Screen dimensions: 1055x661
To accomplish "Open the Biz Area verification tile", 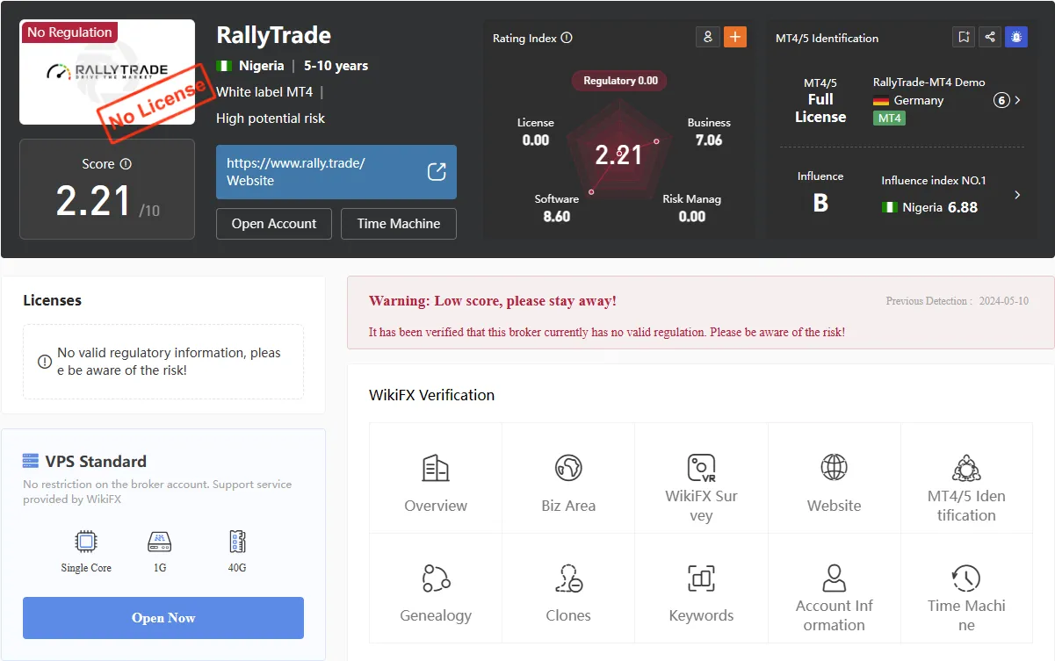I will 568,478.
